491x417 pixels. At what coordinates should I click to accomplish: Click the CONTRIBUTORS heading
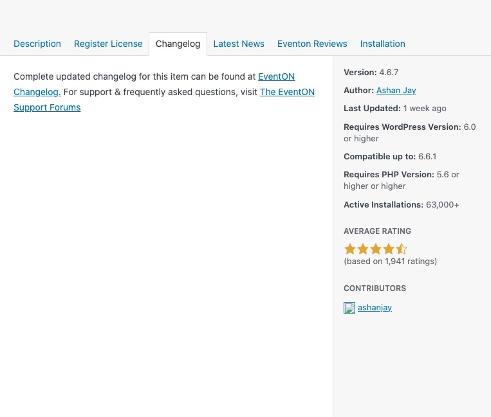[x=375, y=288]
